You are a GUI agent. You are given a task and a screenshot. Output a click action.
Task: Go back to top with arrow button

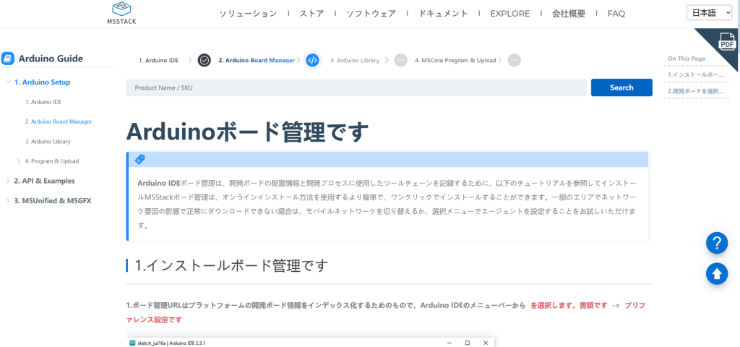(x=716, y=274)
